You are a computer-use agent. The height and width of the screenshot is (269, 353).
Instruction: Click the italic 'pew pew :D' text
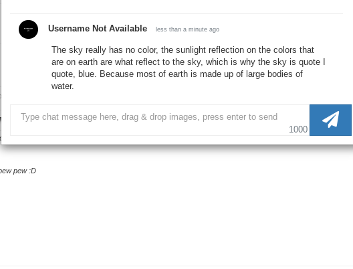[x=18, y=171]
